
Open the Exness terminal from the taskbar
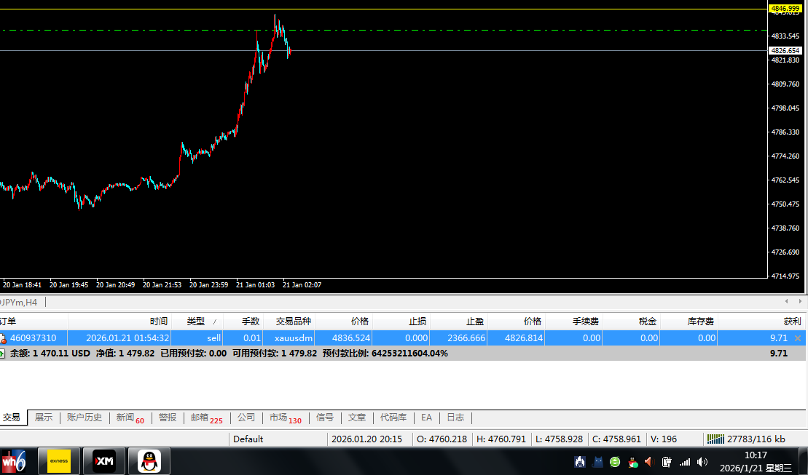59,461
